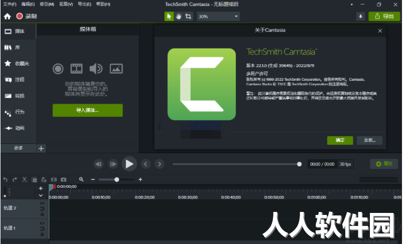The height and width of the screenshot is (244, 403).
Task: Click the 30 fps frame rate indicator
Action: click(345, 164)
